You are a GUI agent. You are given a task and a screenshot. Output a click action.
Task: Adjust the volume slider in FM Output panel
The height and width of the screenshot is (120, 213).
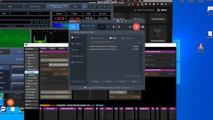(55, 69)
